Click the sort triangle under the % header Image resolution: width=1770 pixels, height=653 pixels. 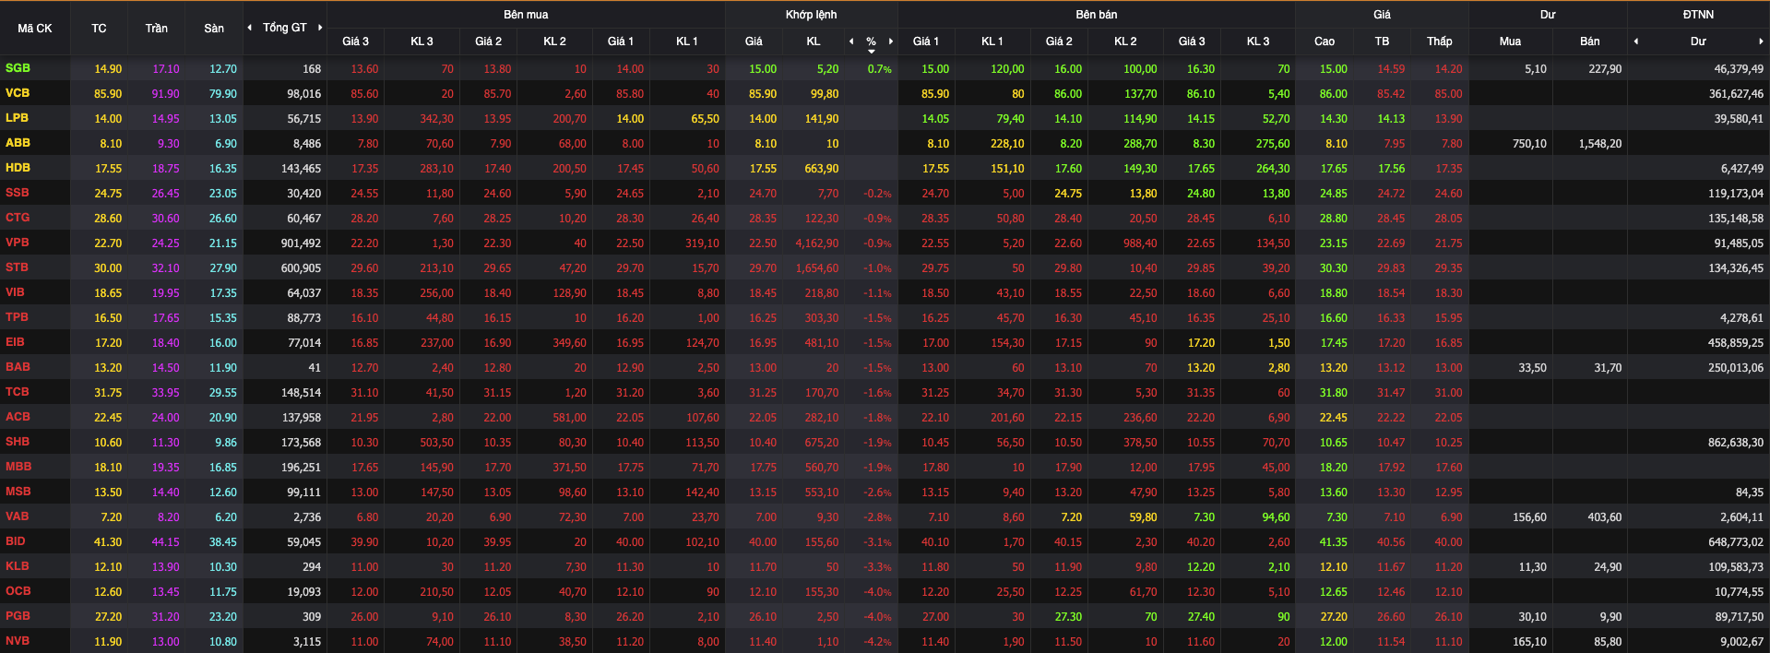point(871,52)
